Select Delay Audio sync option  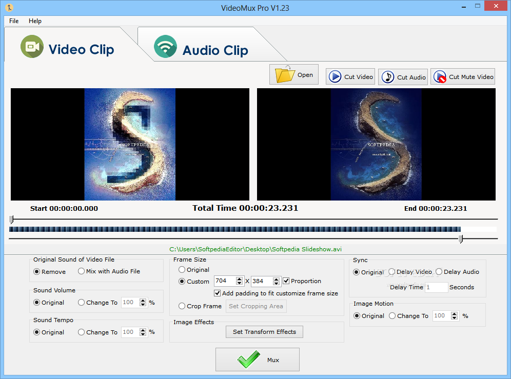458,272
